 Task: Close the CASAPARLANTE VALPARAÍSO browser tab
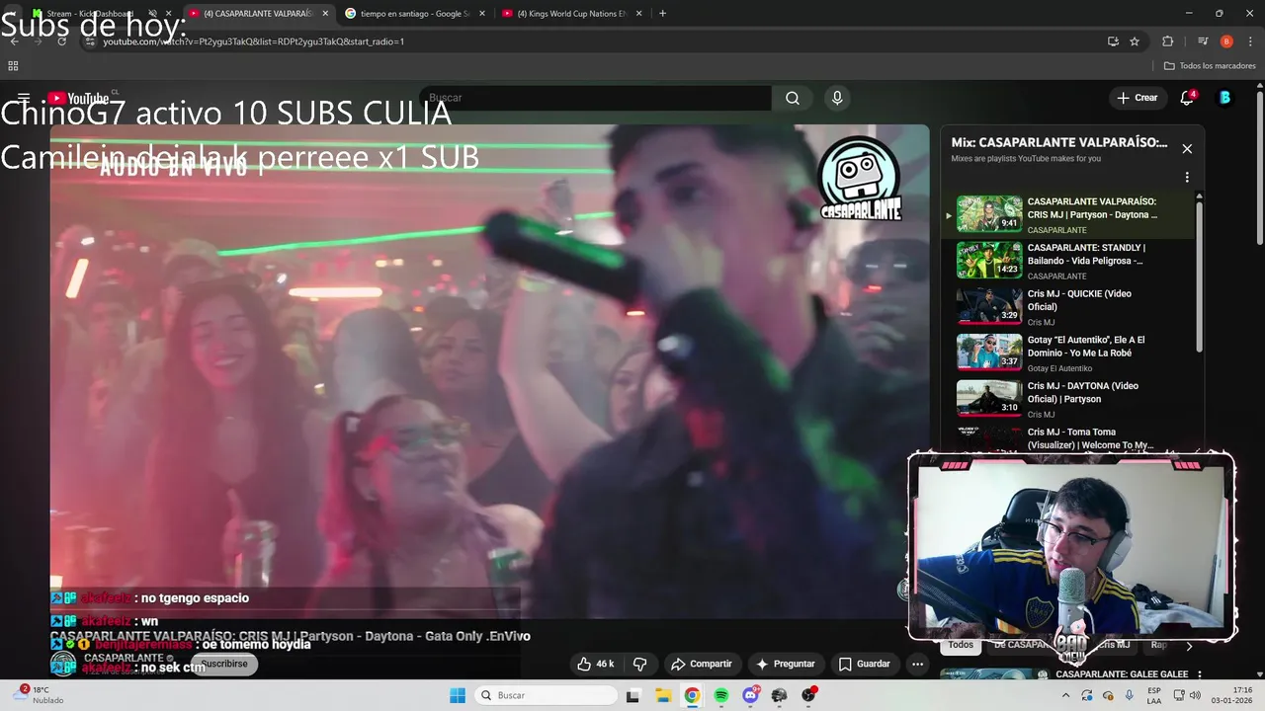[x=325, y=14]
